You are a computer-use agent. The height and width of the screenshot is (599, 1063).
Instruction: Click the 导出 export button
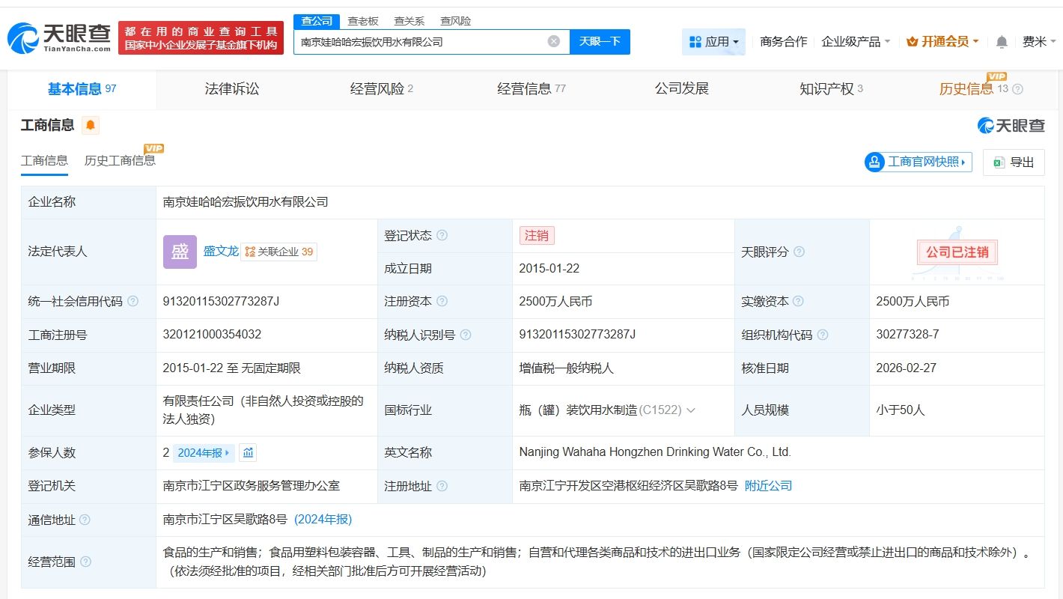pyautogui.click(x=1014, y=162)
